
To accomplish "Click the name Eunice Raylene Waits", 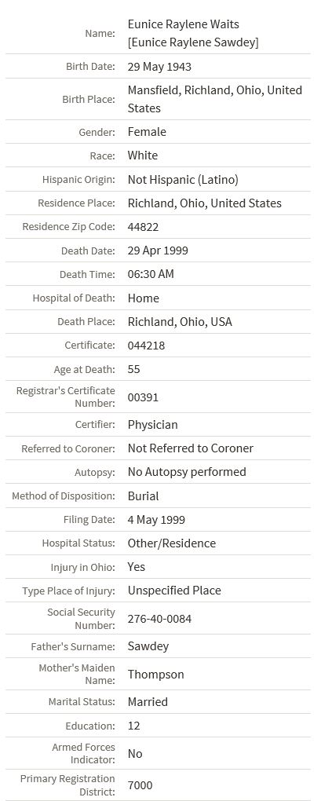I will pos(183,24).
